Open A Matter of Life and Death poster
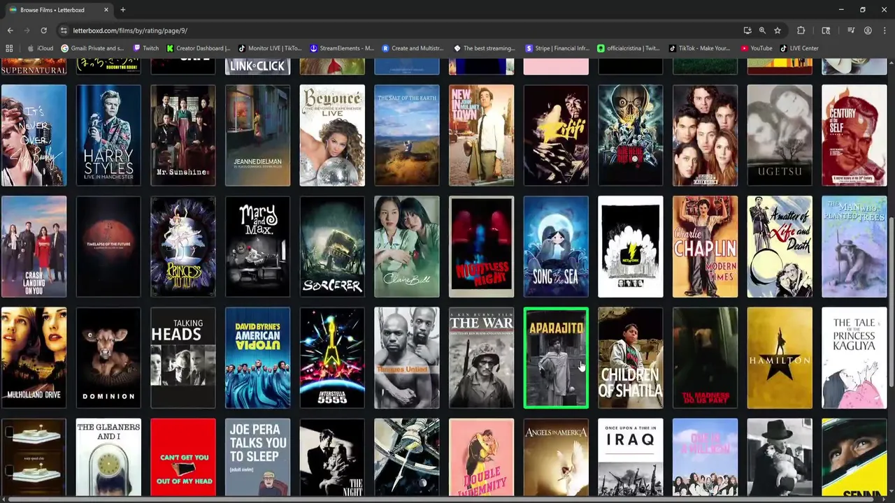 point(780,247)
